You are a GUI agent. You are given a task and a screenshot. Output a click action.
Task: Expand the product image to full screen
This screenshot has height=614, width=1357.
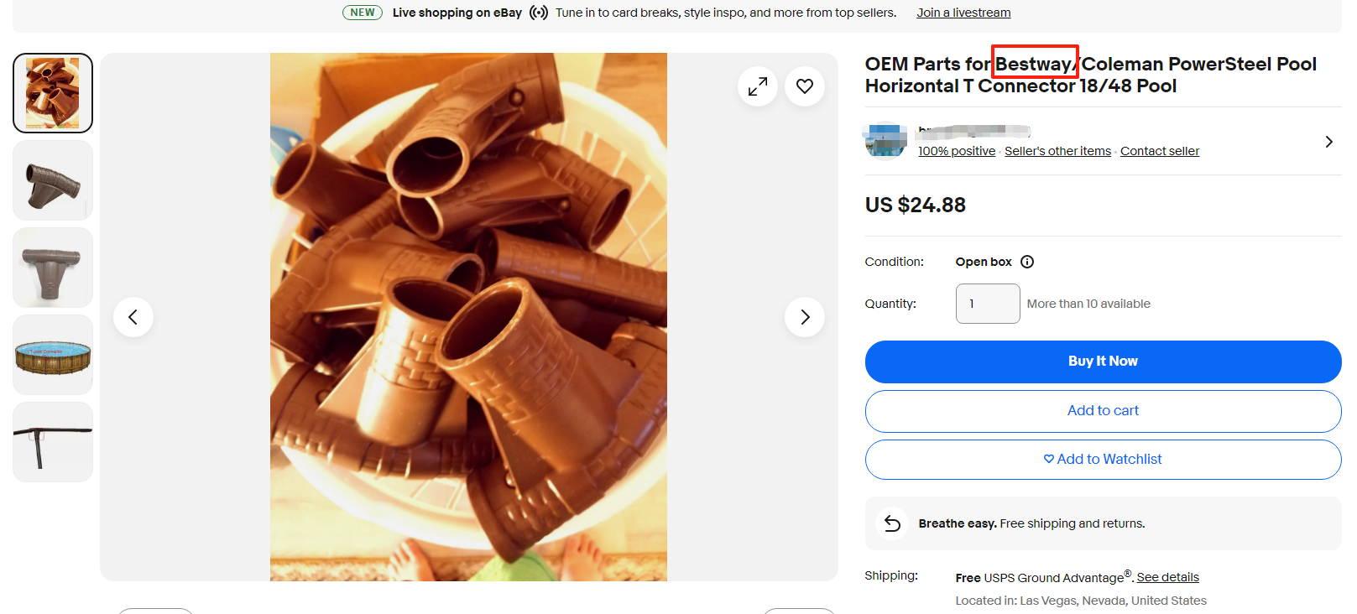click(x=758, y=86)
